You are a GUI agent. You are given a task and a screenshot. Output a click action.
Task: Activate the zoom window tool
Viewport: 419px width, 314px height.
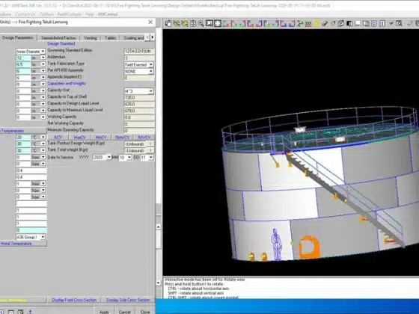tap(209, 23)
